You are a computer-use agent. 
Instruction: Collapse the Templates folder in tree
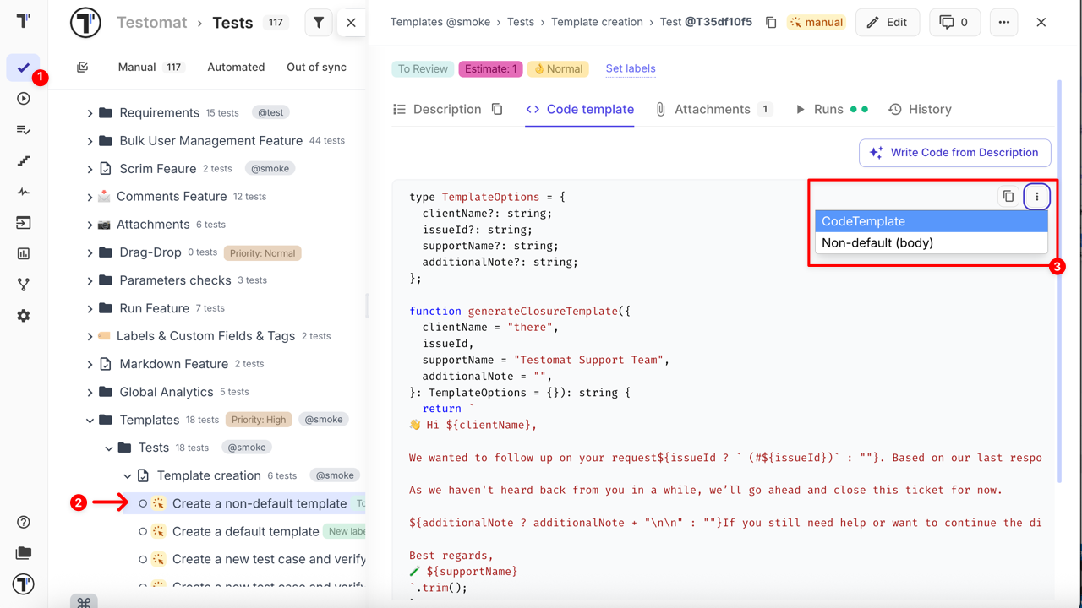(91, 419)
